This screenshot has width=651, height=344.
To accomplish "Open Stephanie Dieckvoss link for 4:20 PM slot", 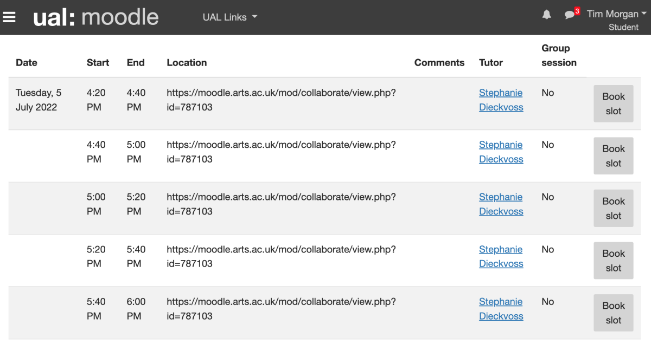I will tap(501, 100).
